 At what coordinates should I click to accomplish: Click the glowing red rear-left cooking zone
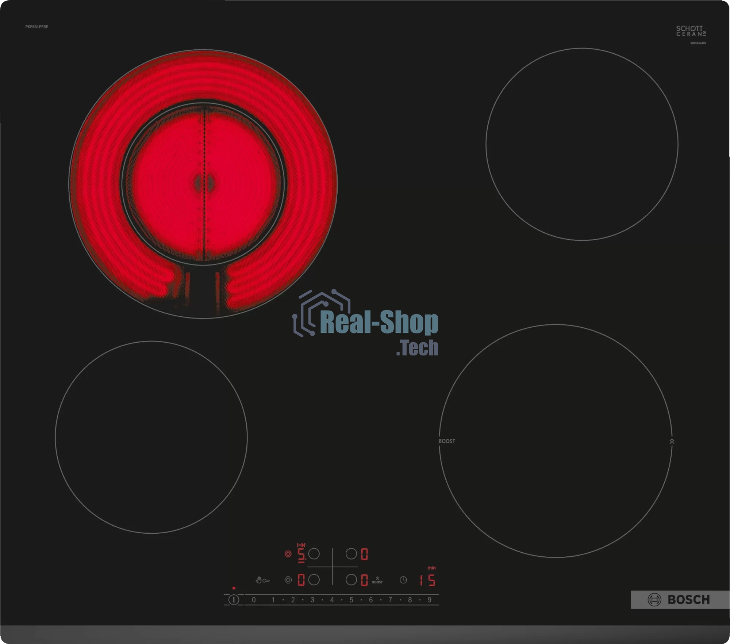(203, 184)
